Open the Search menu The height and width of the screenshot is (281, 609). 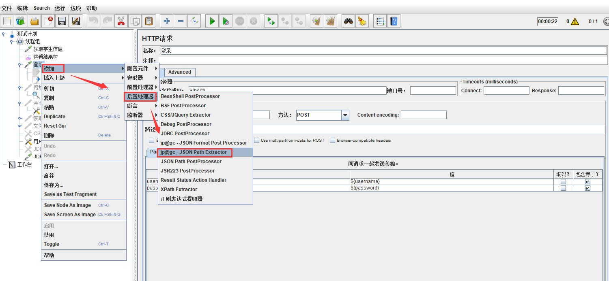(x=42, y=8)
